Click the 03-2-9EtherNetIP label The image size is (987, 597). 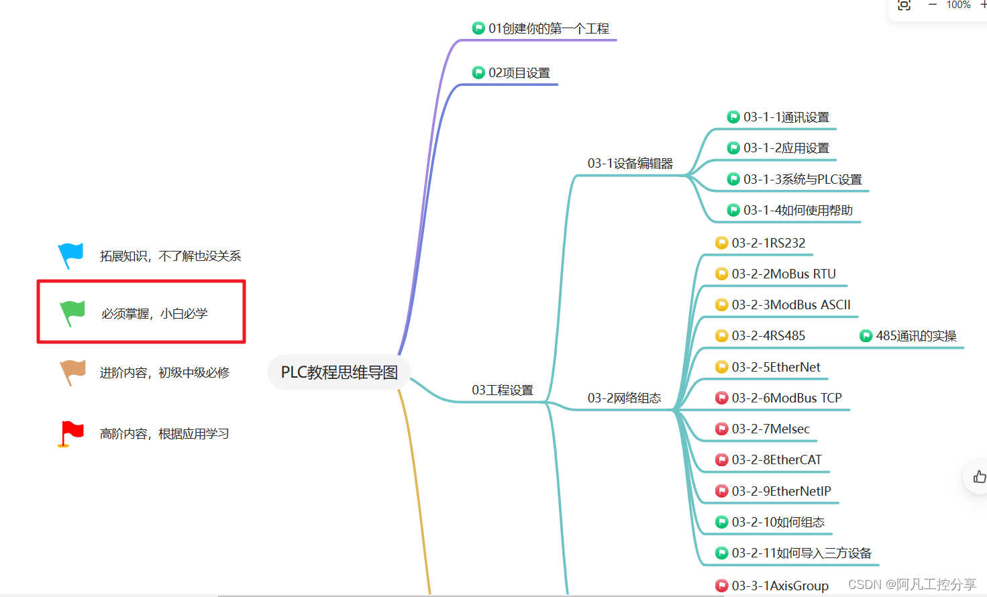782,491
